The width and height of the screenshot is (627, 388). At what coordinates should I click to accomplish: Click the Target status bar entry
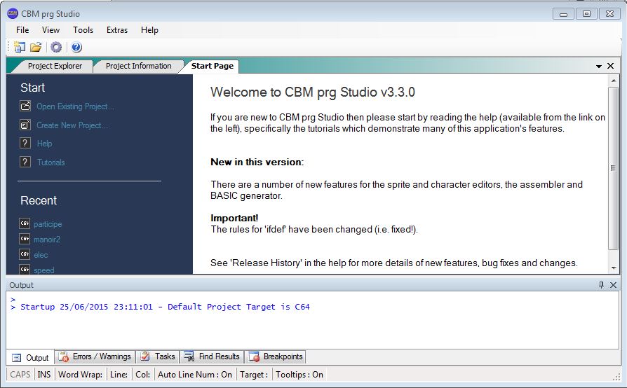(x=253, y=375)
